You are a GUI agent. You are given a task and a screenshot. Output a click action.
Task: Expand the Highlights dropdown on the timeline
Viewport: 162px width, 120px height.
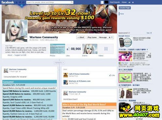(x=59, y=63)
